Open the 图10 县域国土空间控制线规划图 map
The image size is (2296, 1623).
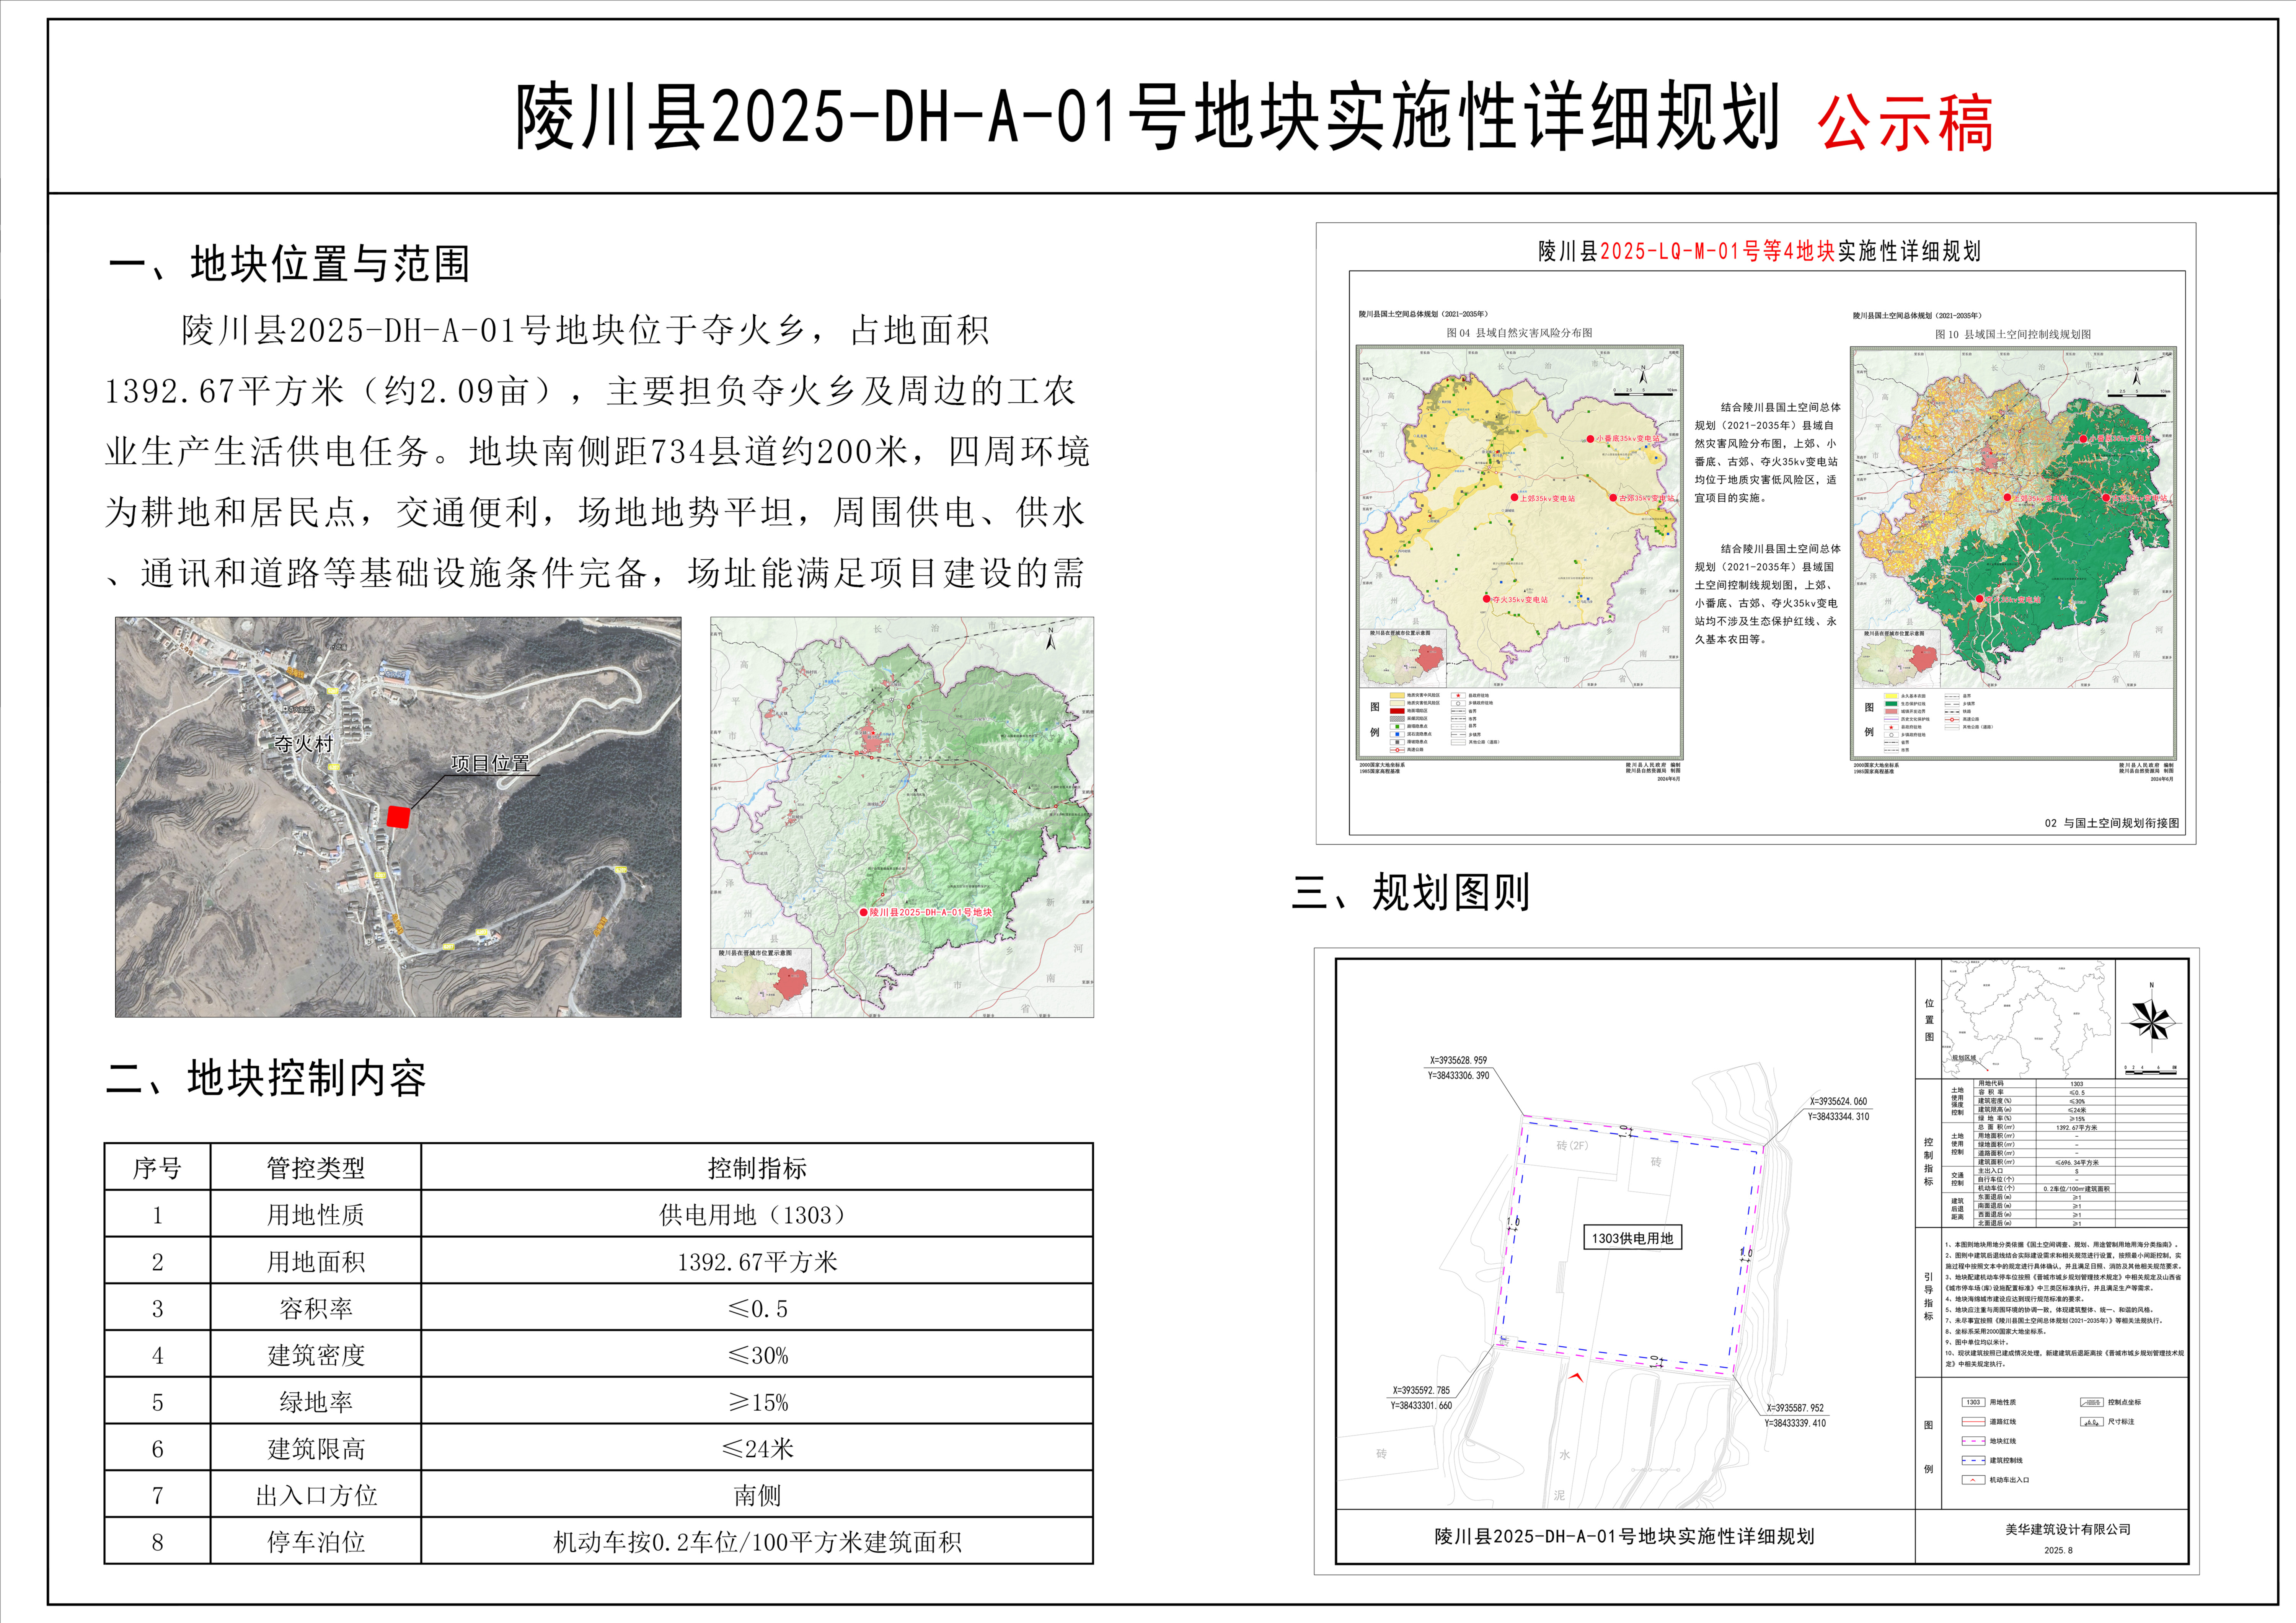pos(2013,552)
